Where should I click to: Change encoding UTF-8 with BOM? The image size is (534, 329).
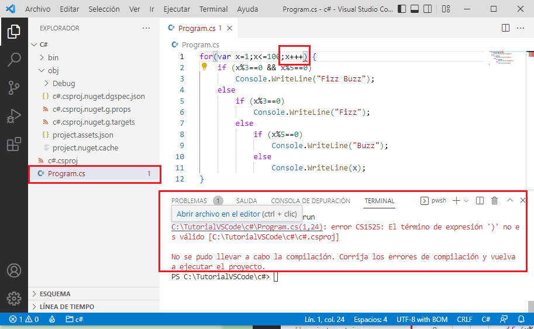coord(422,320)
